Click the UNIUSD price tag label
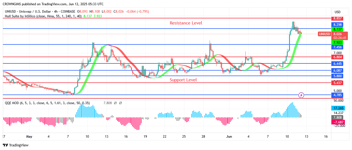The height and width of the screenshot is (150, 352). [x=324, y=34]
